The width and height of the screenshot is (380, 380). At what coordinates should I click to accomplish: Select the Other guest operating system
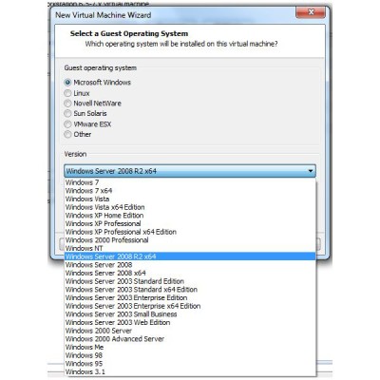67,134
